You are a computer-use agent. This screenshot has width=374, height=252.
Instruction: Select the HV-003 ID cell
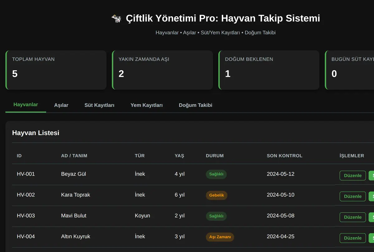tap(26, 216)
